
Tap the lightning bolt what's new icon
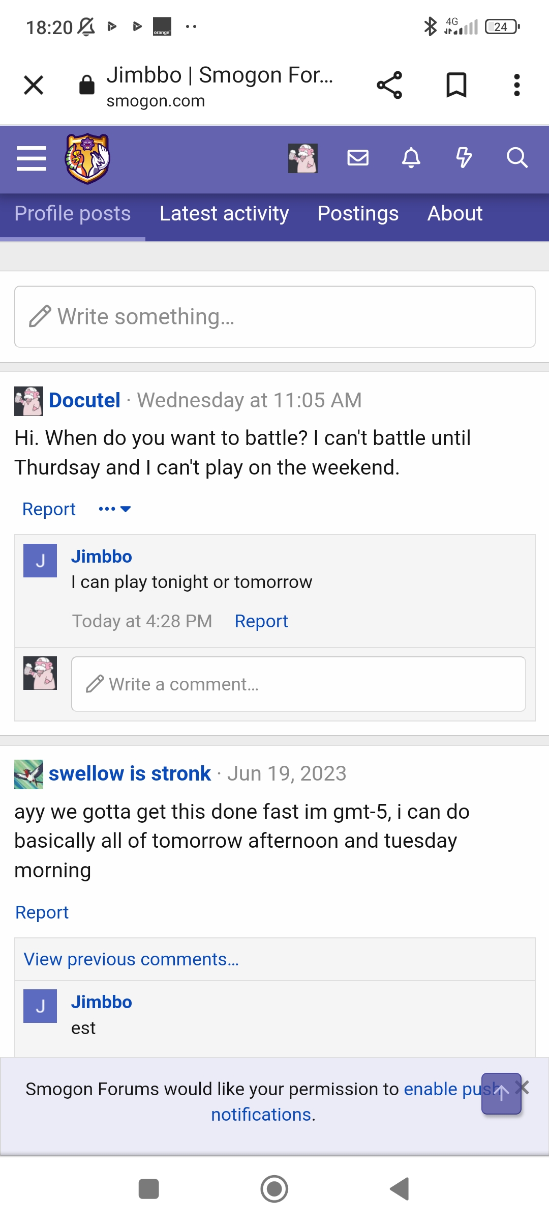click(464, 158)
